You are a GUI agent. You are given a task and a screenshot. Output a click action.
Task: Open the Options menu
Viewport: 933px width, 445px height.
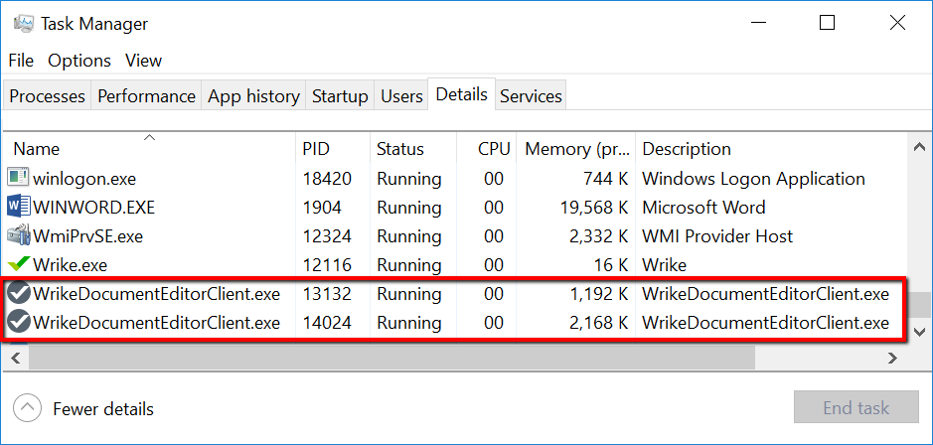[79, 61]
